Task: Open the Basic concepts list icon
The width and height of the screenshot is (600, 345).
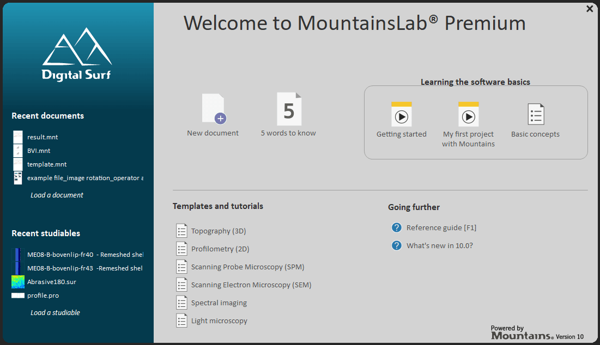Action: (536, 114)
